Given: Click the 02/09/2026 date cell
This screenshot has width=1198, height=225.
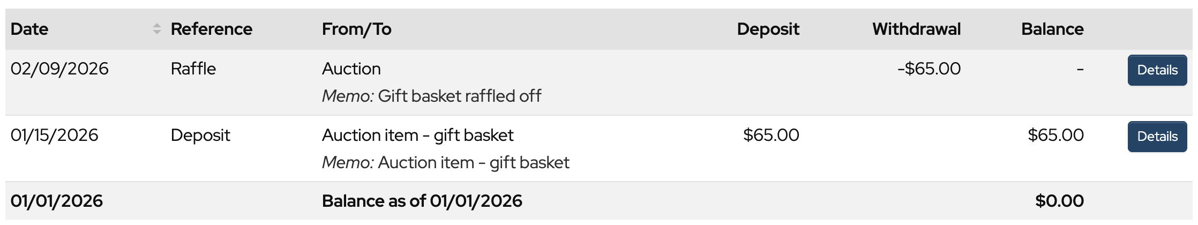Looking at the screenshot, I should click(x=59, y=69).
